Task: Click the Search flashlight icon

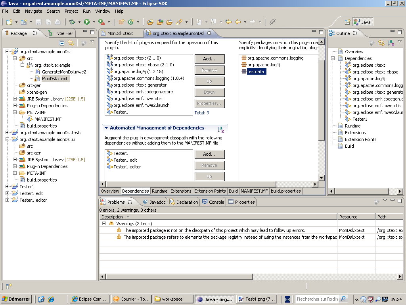Action: [179, 22]
